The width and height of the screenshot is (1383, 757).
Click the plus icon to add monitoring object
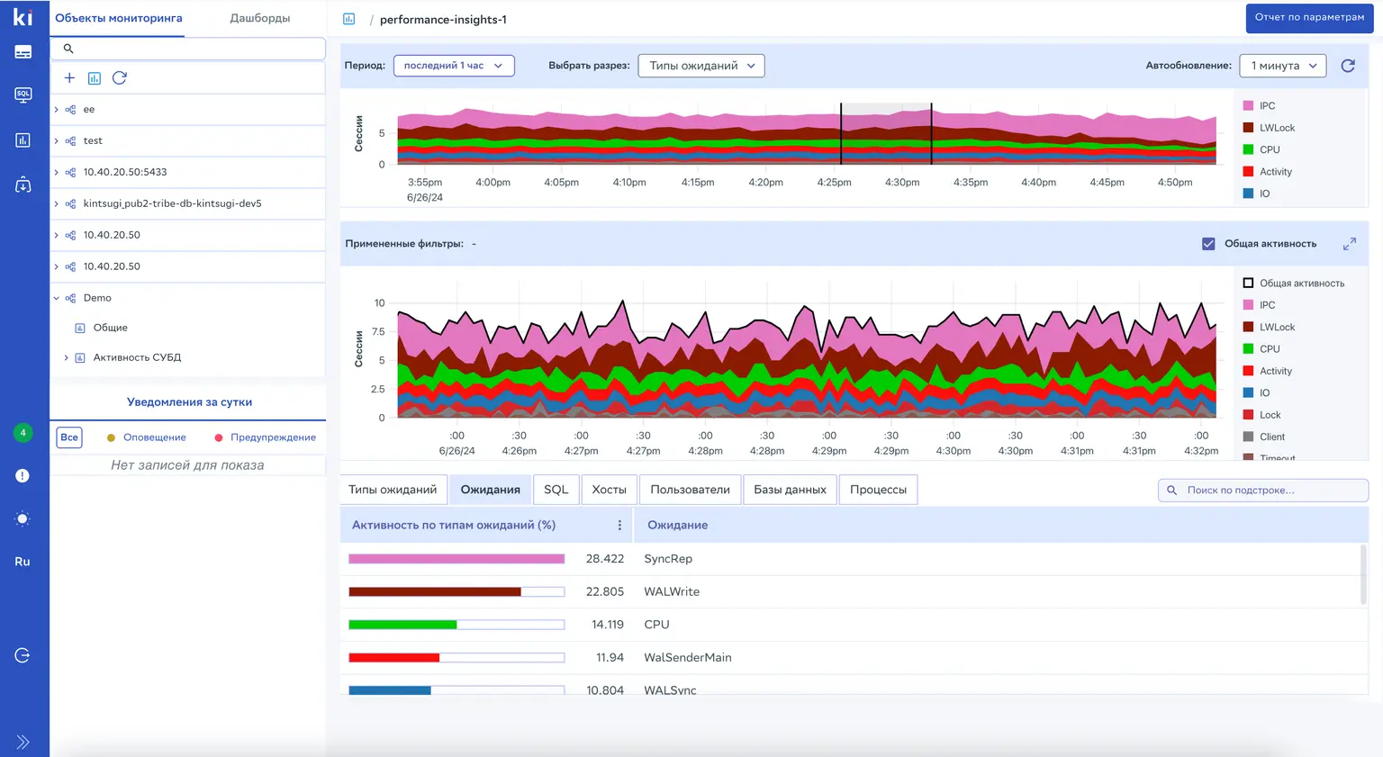69,78
